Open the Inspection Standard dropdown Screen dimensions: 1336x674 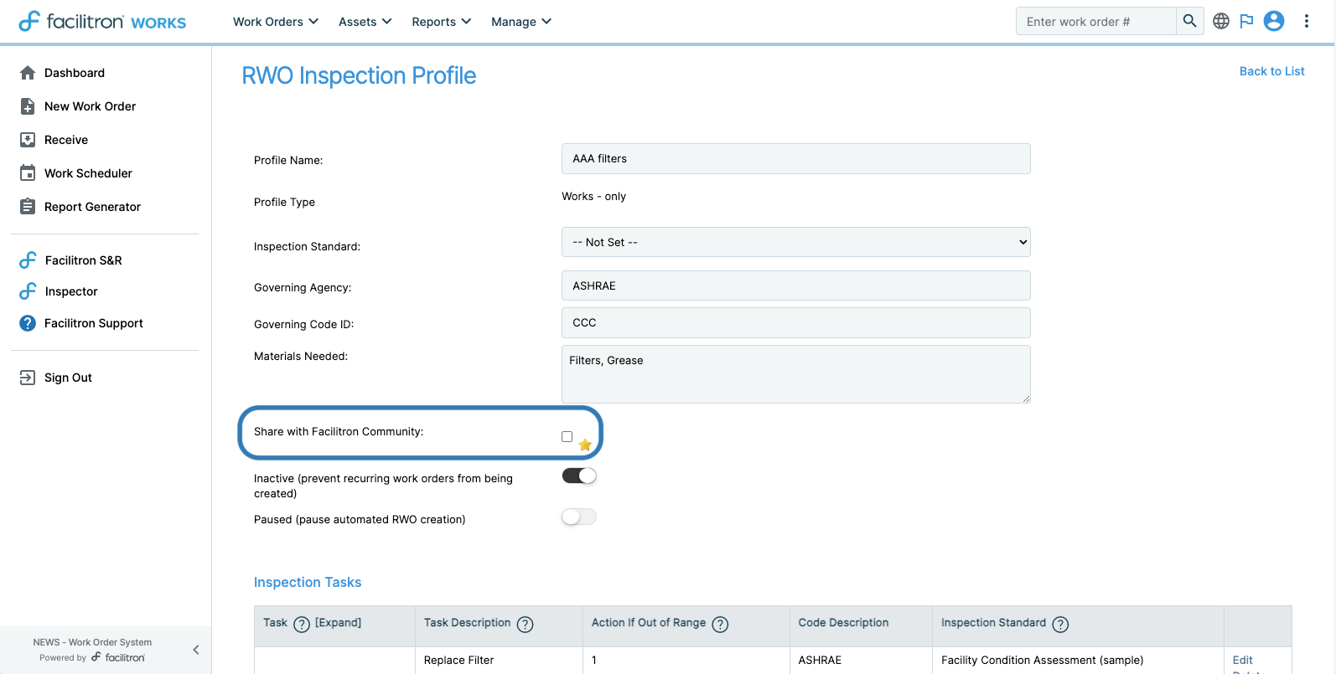[x=796, y=242]
